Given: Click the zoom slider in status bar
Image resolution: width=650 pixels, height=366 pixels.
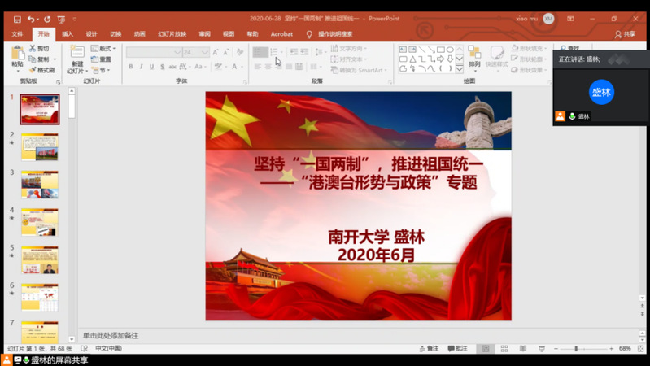Looking at the screenshot, I should tap(576, 348).
